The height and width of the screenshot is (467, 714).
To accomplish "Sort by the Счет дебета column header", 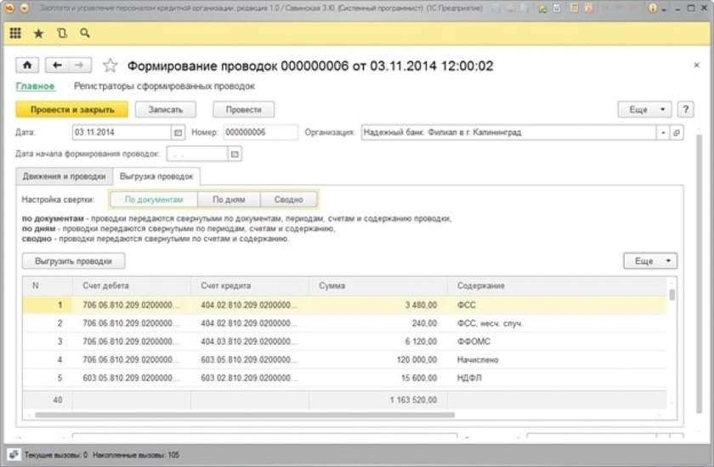I will click(x=131, y=285).
